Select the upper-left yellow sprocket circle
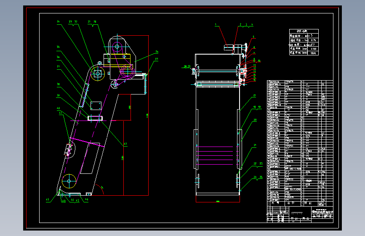Image resolution: width=365 pixels, height=236 pixels. pyautogui.click(x=98, y=73)
